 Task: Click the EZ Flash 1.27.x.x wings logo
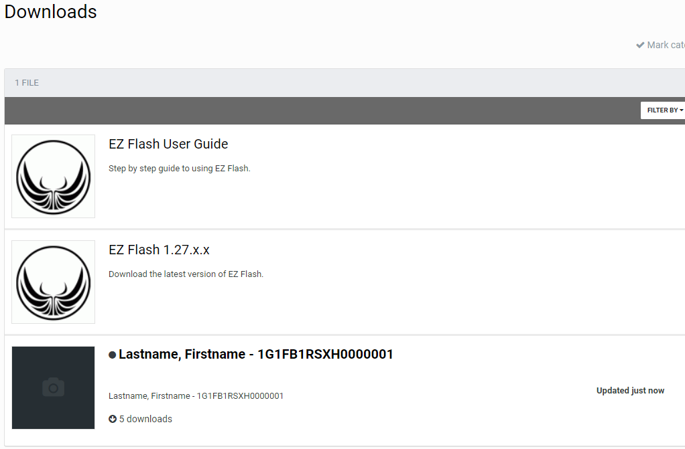pyautogui.click(x=53, y=282)
